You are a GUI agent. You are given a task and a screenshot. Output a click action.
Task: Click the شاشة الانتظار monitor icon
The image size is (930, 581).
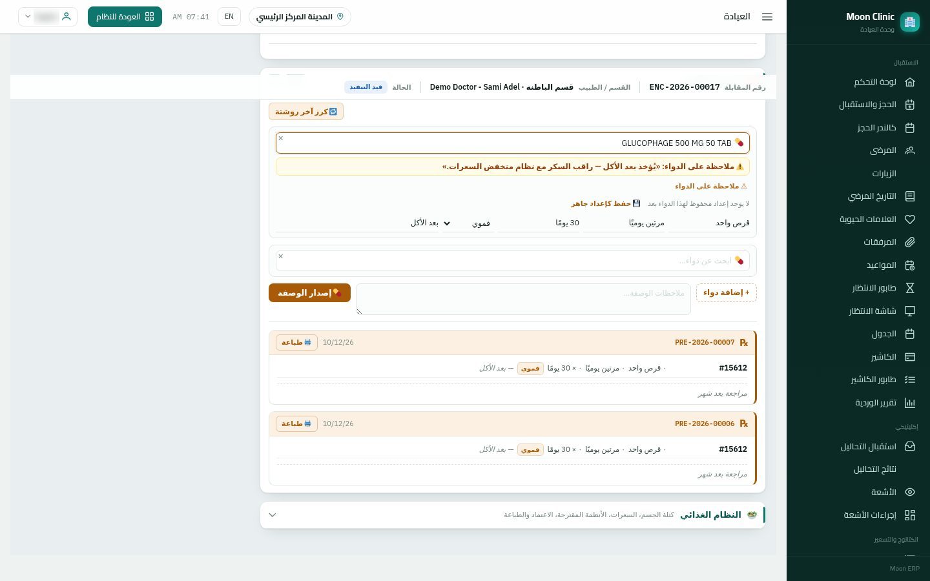click(x=910, y=311)
